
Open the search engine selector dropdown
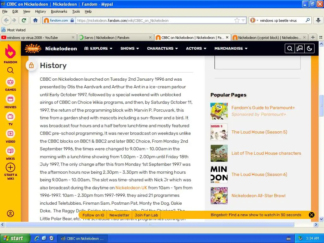[x=254, y=20]
